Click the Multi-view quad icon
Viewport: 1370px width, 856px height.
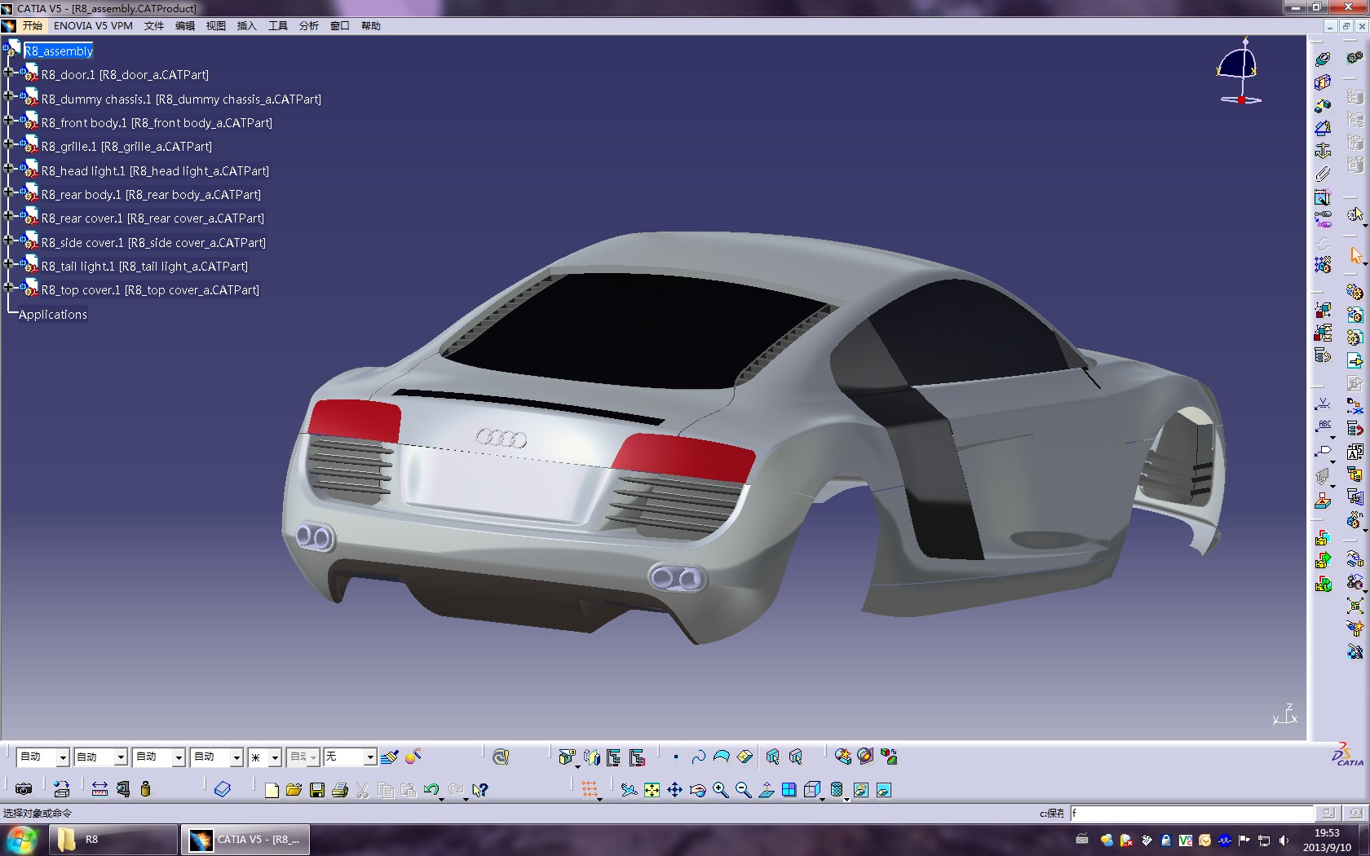[x=789, y=790]
